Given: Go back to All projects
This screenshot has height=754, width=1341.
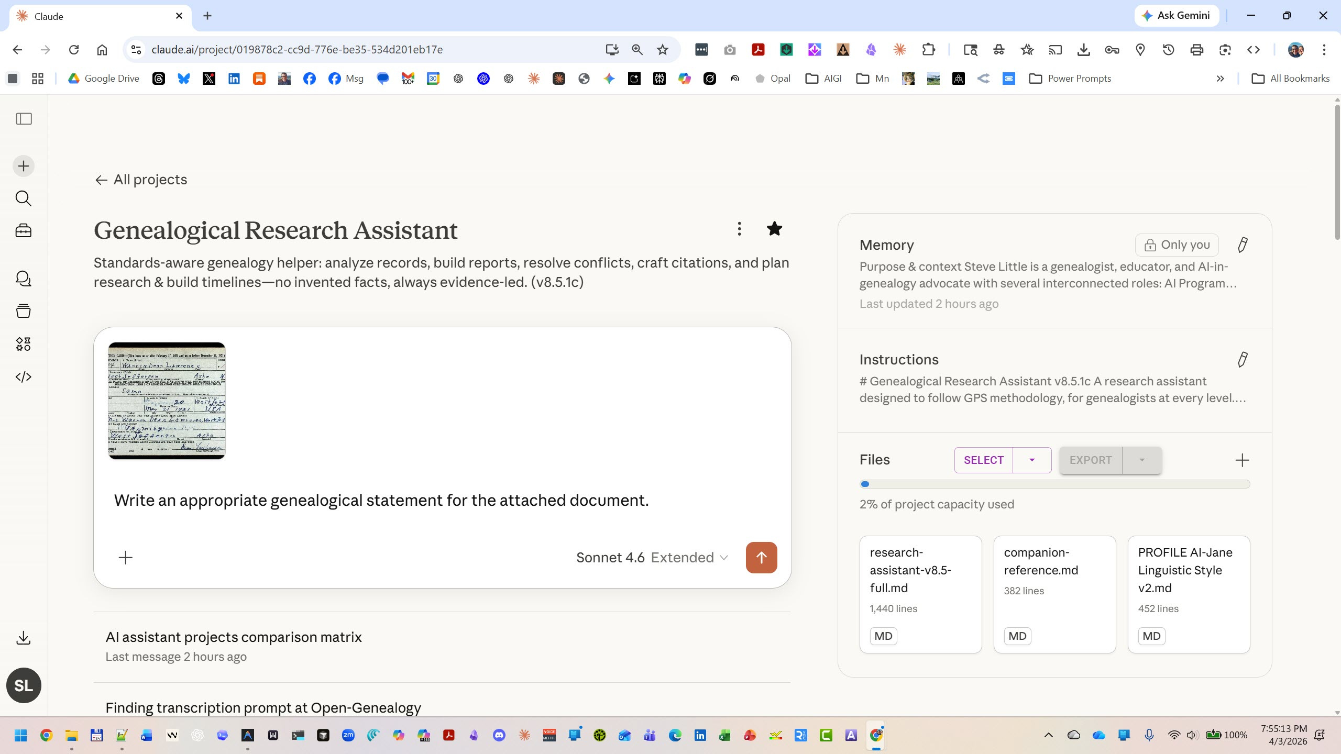Looking at the screenshot, I should 141,180.
